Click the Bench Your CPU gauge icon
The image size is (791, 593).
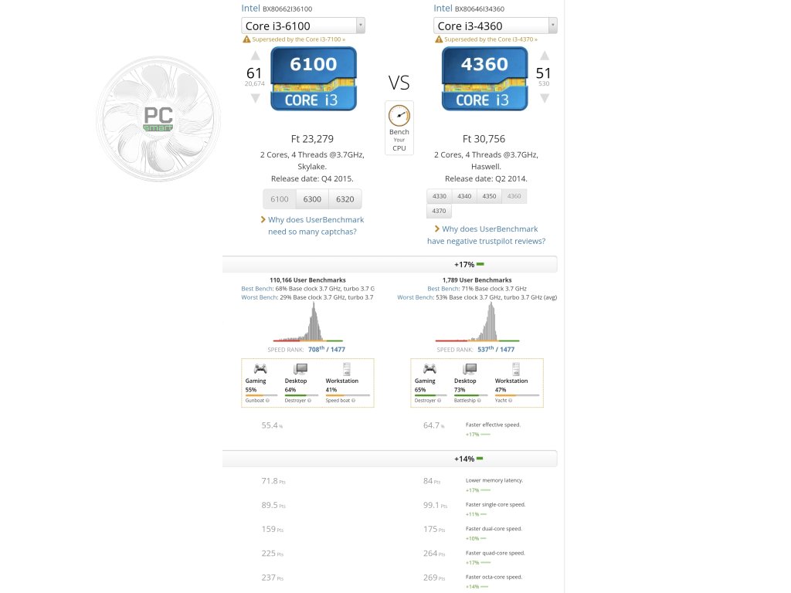[x=399, y=116]
